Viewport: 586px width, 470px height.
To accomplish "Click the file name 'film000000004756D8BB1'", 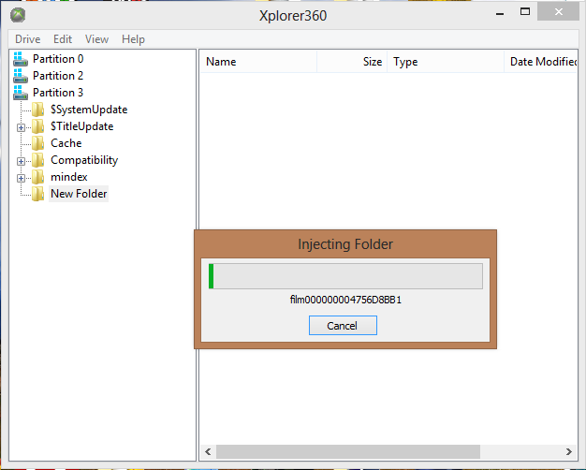I will click(345, 300).
